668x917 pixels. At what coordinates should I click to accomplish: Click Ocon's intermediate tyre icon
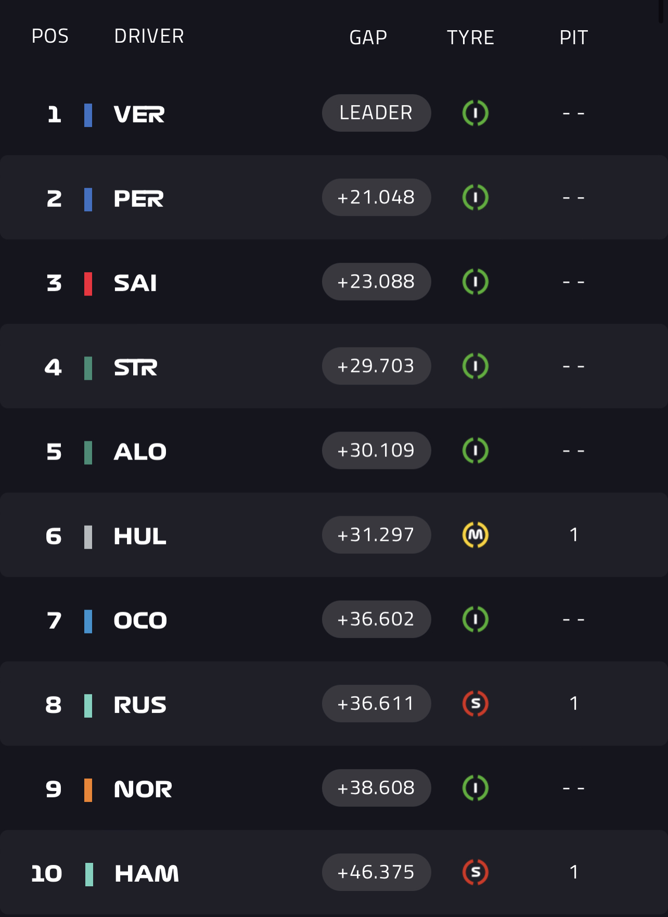475,619
